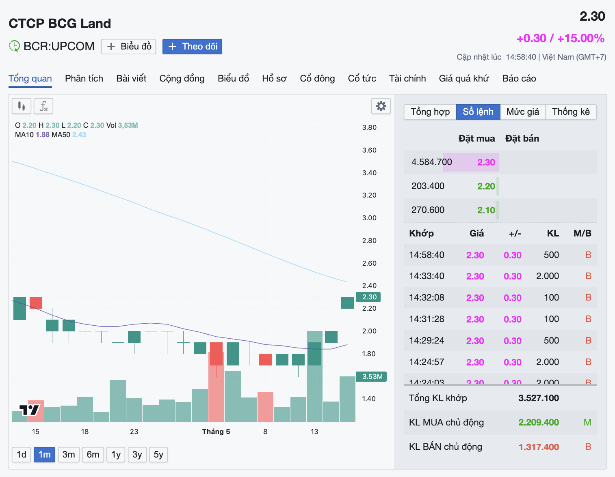
Task: Select the 14:33:40 matched trade row
Action: [500, 276]
